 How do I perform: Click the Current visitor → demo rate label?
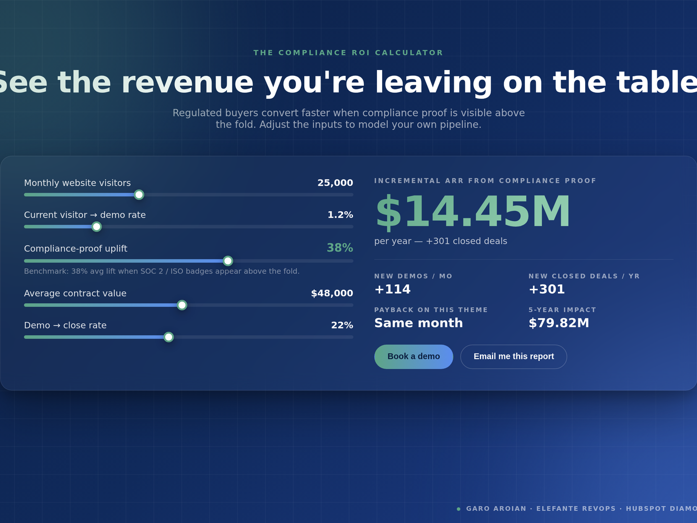point(85,215)
